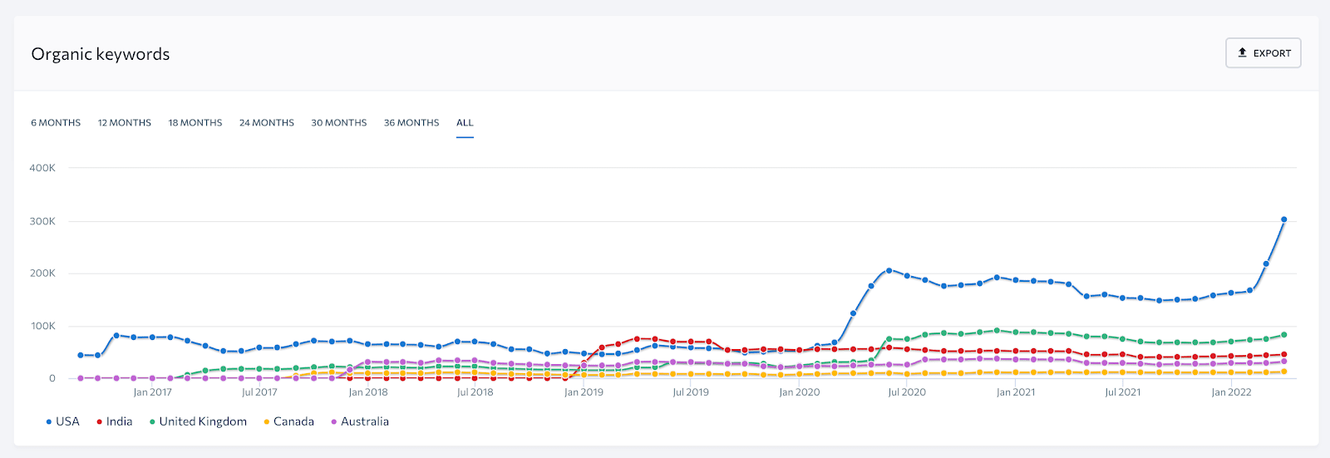
Task: Click the Export button
Action: pos(1263,53)
